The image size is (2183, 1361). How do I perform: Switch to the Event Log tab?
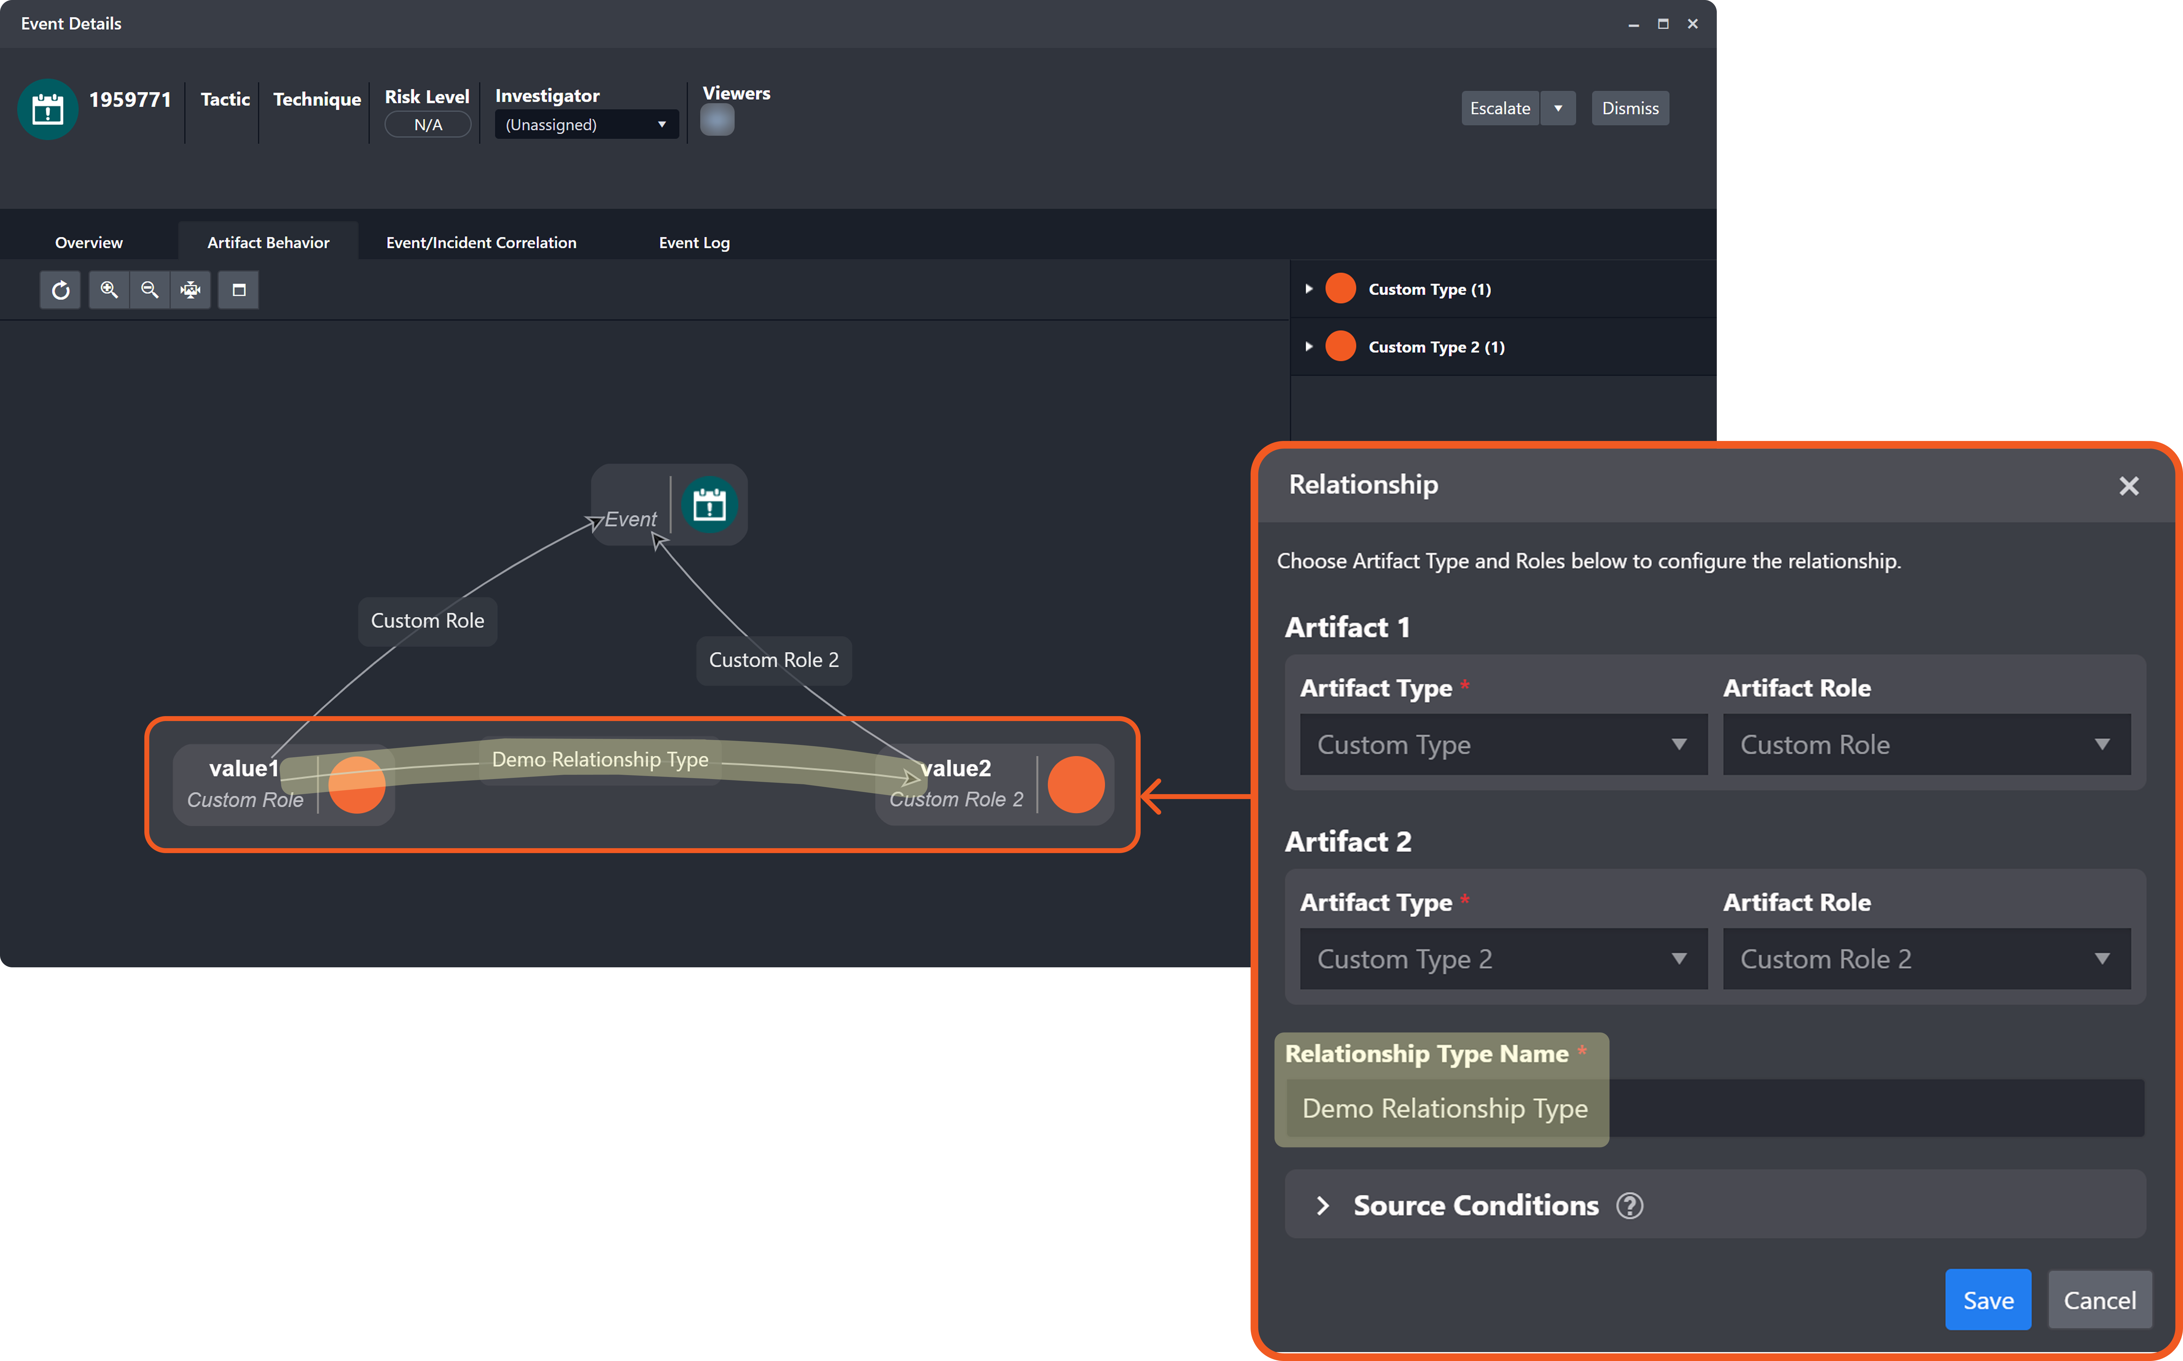[694, 242]
